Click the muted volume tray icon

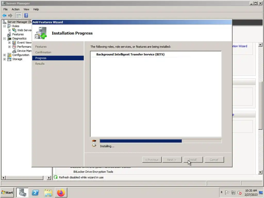239,192
